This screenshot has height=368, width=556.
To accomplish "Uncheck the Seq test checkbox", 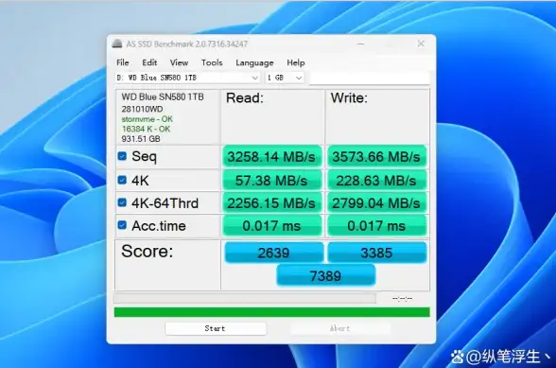I will pyautogui.click(x=122, y=156).
